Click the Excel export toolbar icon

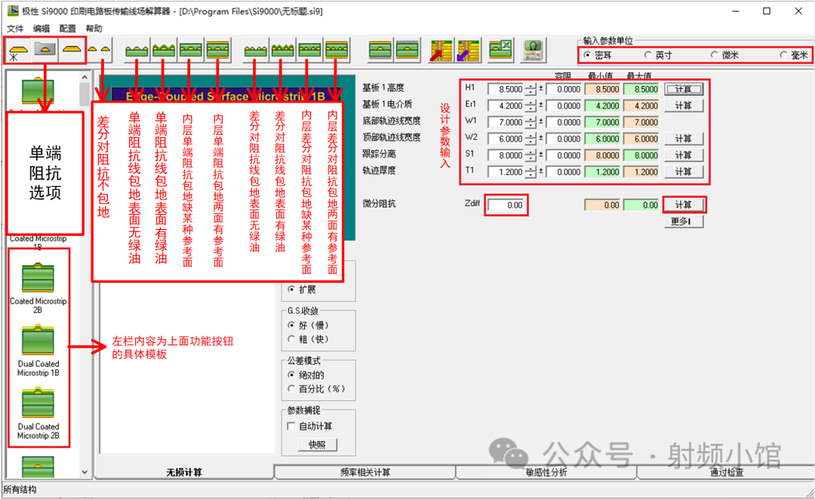(x=500, y=50)
